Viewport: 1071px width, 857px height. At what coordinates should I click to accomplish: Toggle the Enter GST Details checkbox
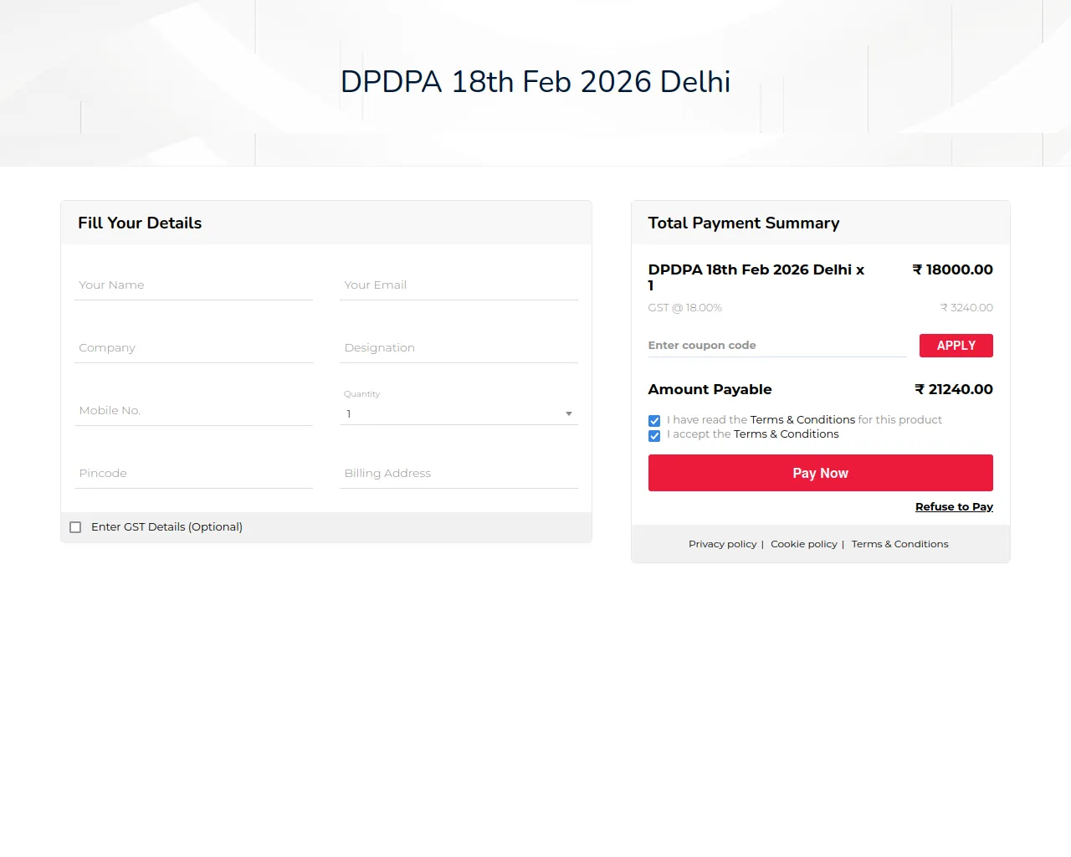75,527
